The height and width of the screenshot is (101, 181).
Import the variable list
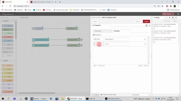pos(141,66)
